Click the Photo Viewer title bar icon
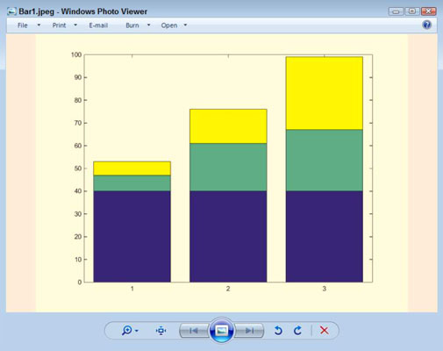Viewport: 443px width, 351px height. [11, 11]
